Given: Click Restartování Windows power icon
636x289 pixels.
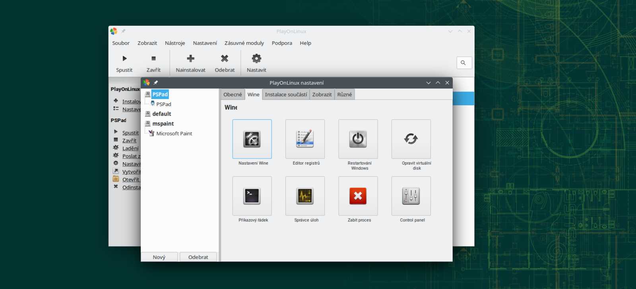Looking at the screenshot, I should click(358, 139).
